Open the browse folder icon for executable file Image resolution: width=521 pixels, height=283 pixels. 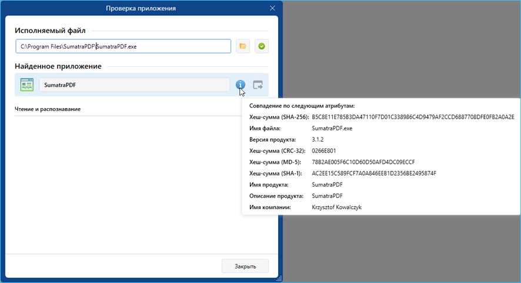243,46
